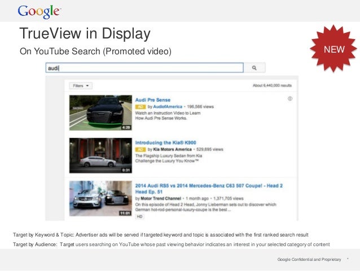This screenshot has height=271, width=360.
Task: Click the '1 month ago' text
Action: pyautogui.click(x=197, y=199)
